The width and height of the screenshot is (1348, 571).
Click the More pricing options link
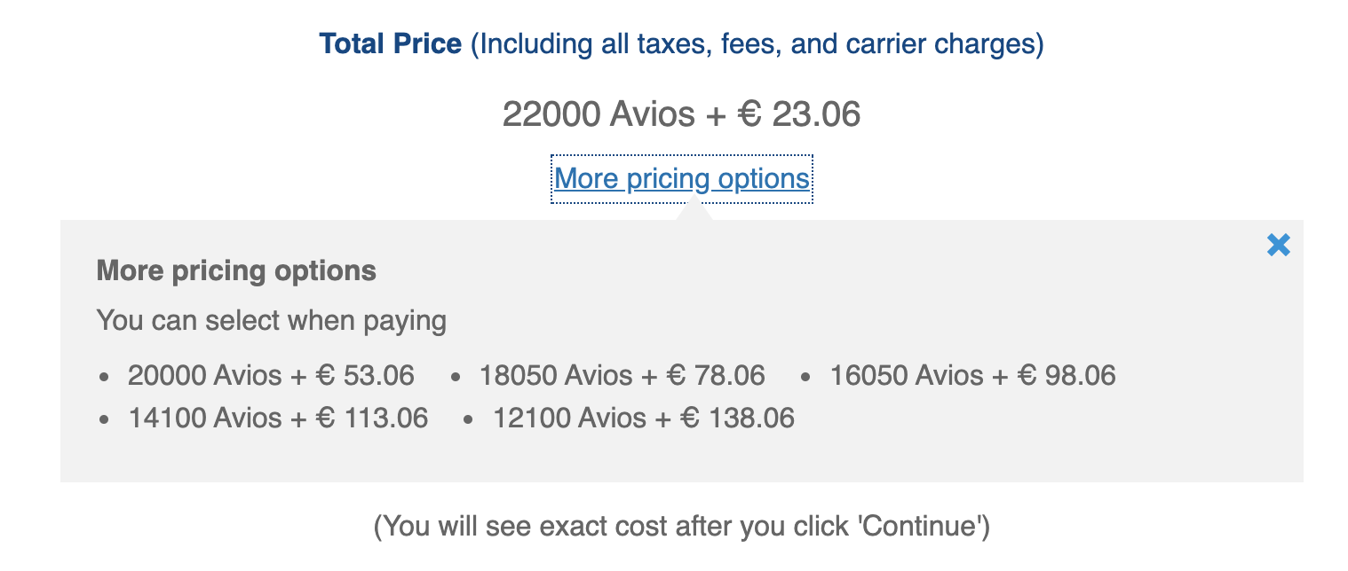click(681, 179)
